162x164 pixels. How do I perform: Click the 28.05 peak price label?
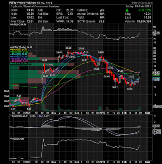[68, 48]
